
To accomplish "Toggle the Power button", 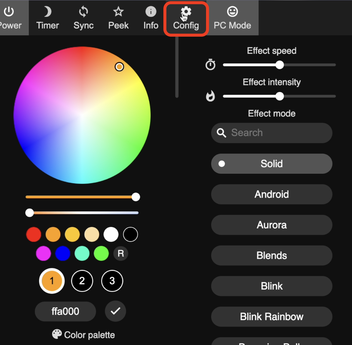I will tap(10, 18).
